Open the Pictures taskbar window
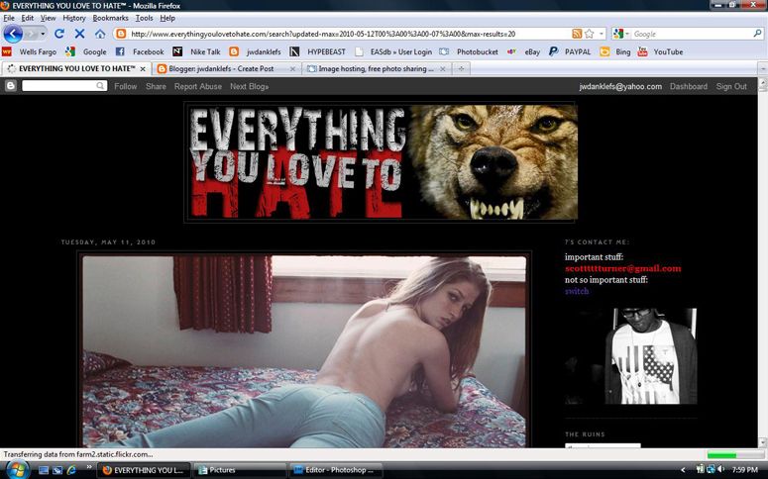768x479 pixels. click(x=239, y=470)
